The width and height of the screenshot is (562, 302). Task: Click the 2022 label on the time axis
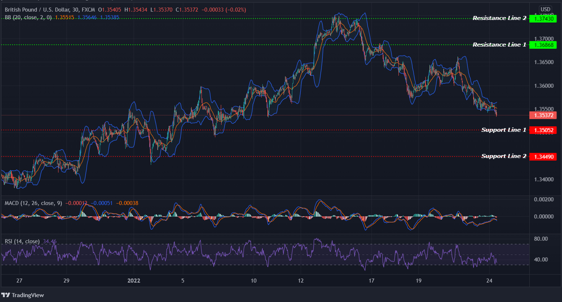point(134,281)
